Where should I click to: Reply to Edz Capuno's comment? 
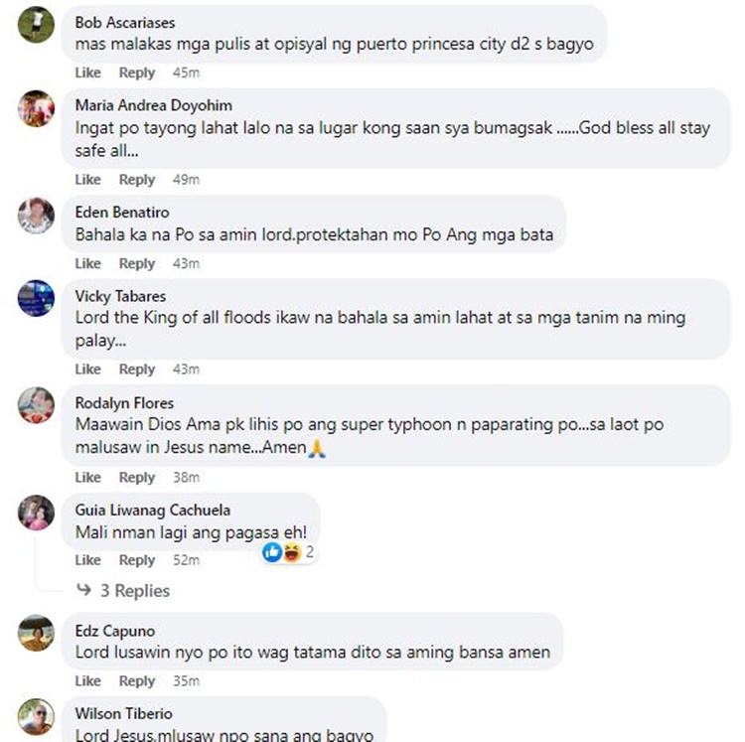point(137,680)
